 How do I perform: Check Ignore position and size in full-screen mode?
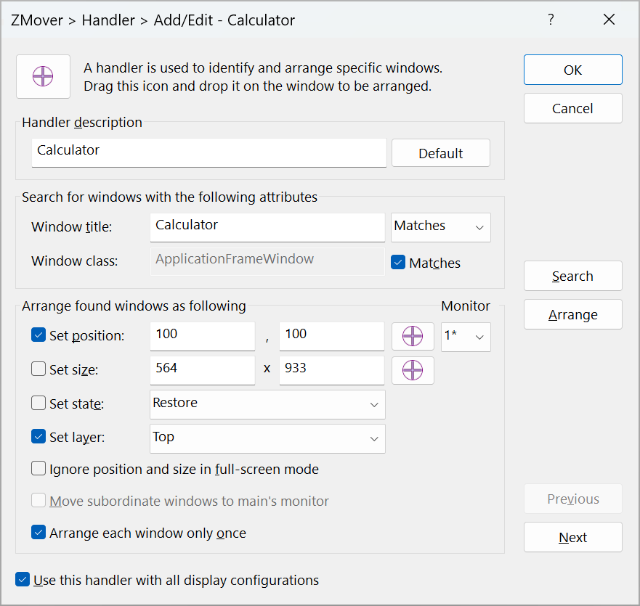[39, 468]
